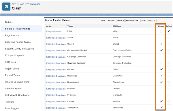The image size is (173, 111).
Task: Toggle Closed checkbox for Coverage Confirmed row
Action: pos(161,57)
